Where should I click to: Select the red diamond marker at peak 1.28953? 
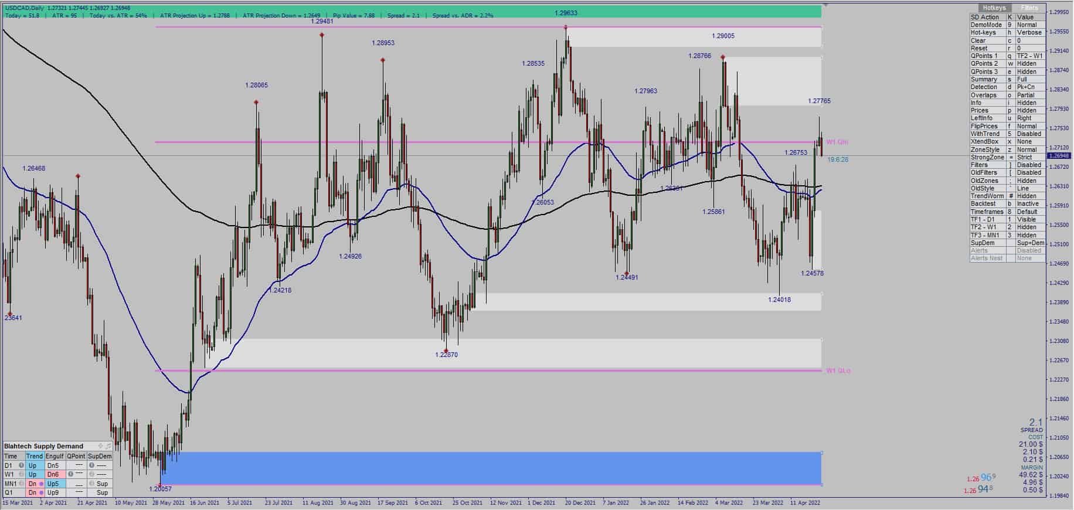383,60
